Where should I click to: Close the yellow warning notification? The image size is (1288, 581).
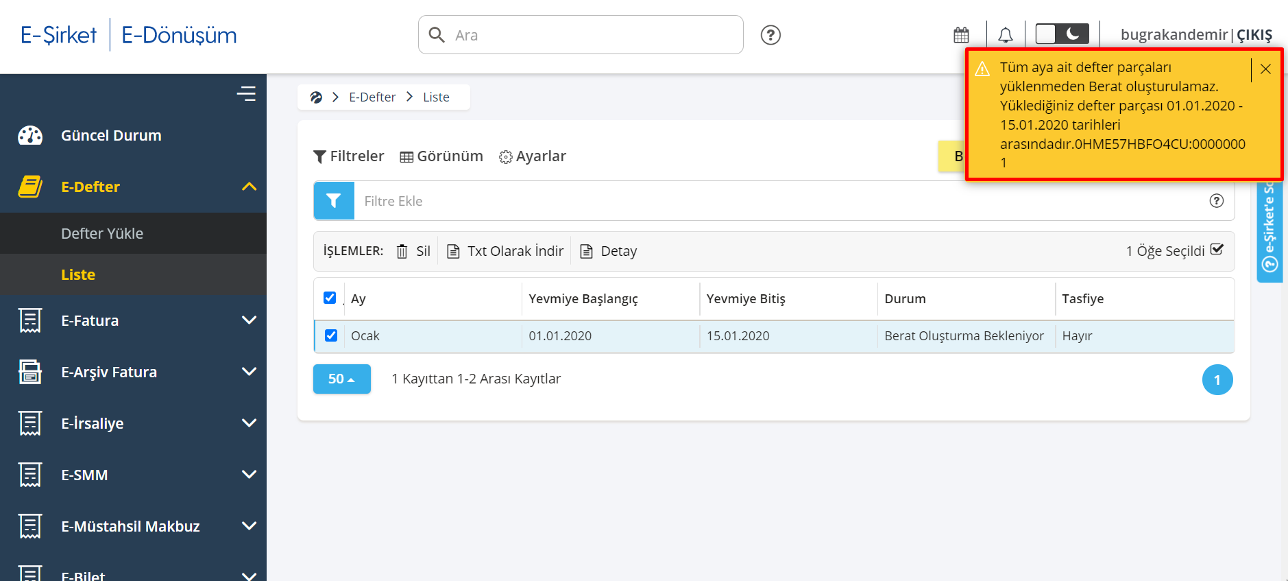[x=1265, y=69]
